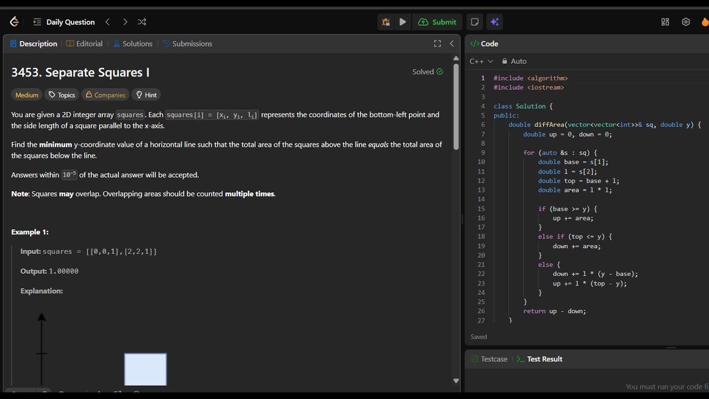Click the description panel scrollbar thumb
Viewport: 709px width, 399px height.
tap(456, 107)
